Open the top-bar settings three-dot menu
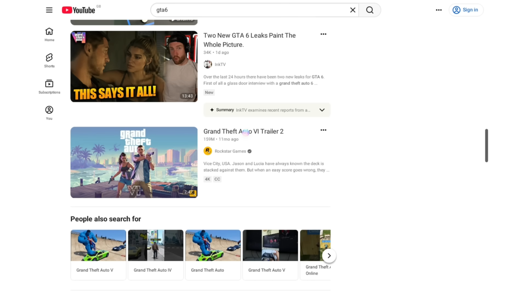The height and width of the screenshot is (296, 526). click(x=439, y=10)
